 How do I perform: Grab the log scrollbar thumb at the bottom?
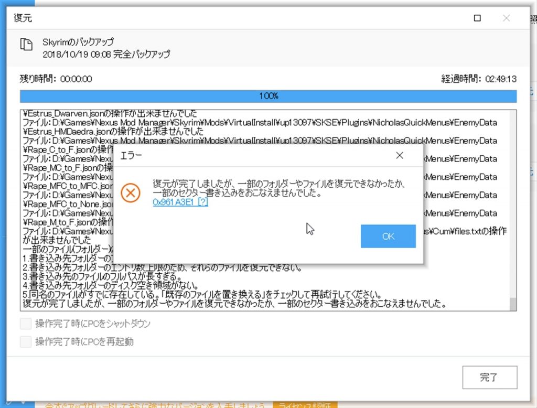513,304
